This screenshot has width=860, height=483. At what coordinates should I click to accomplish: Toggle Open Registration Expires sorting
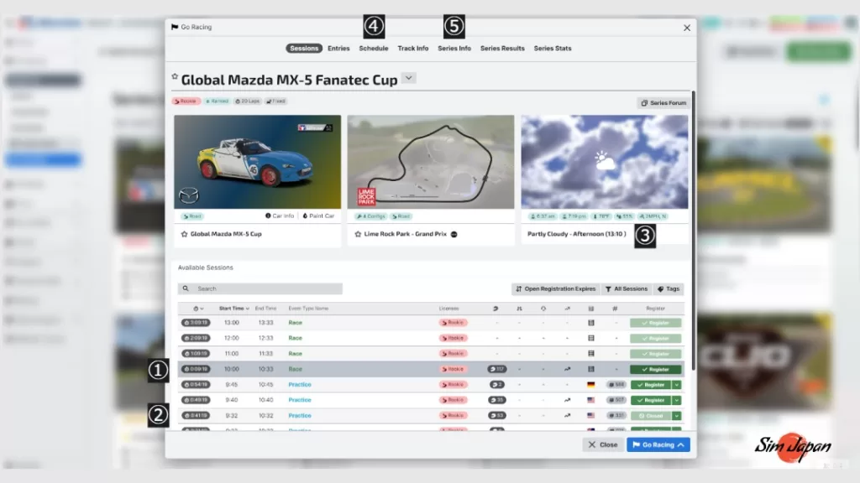pyautogui.click(x=555, y=288)
